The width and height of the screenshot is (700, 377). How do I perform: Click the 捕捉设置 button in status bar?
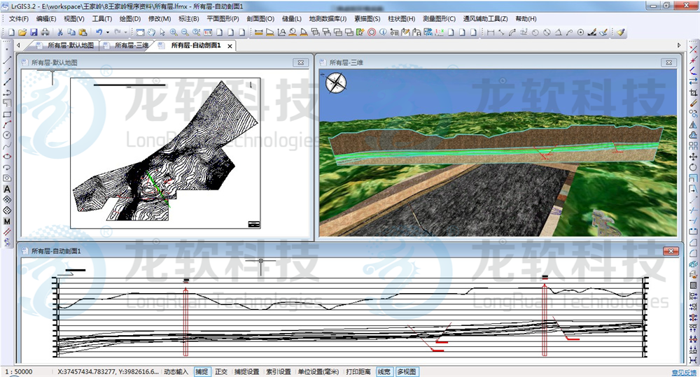pos(246,371)
